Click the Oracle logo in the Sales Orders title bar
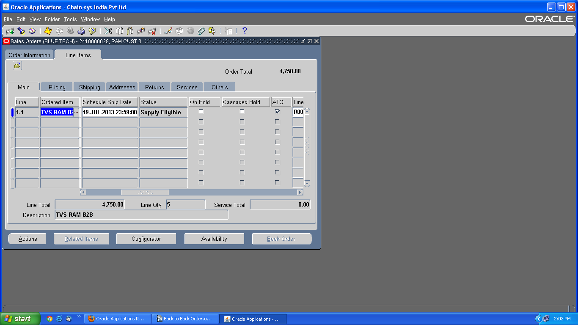Image resolution: width=578 pixels, height=325 pixels. (6, 41)
